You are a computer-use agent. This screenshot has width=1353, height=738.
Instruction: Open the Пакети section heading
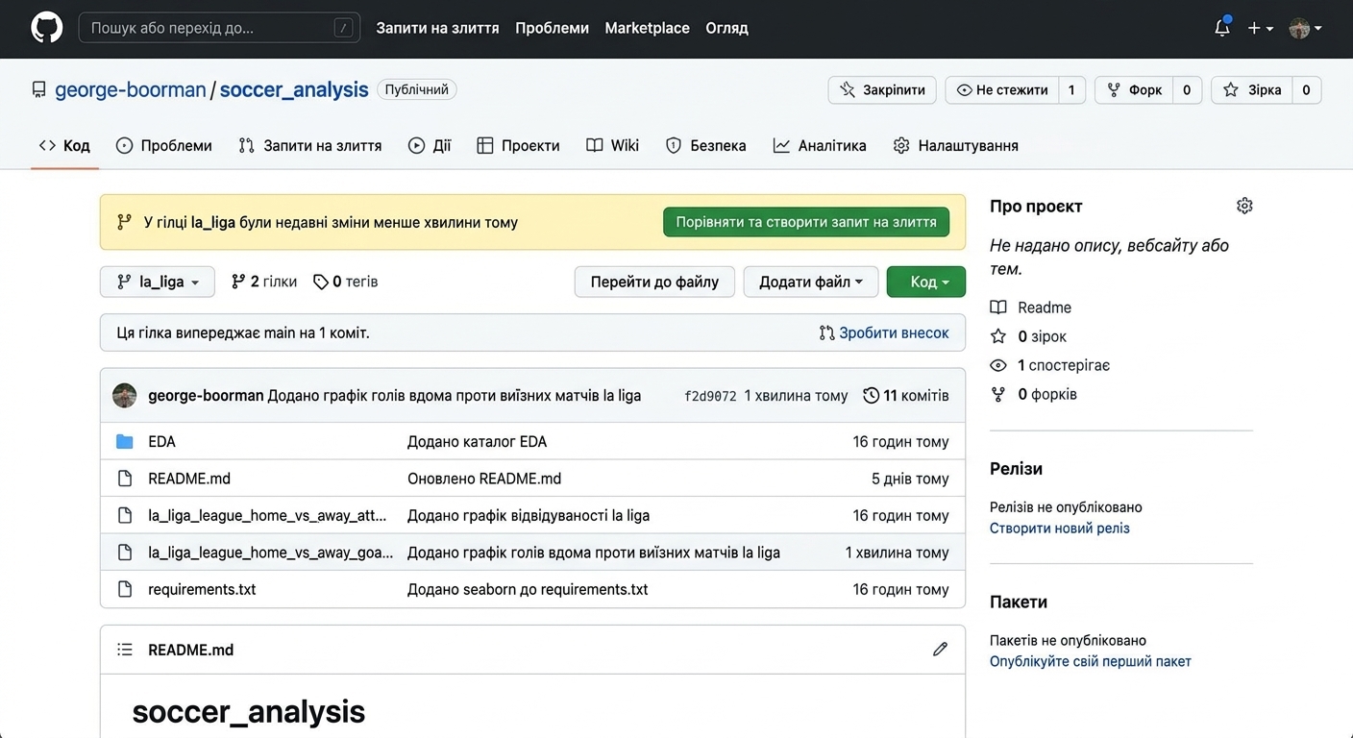point(1019,603)
